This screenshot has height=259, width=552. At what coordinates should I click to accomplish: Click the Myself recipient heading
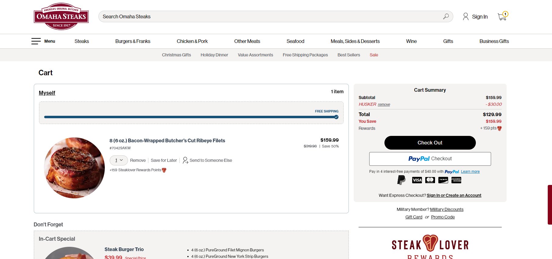coord(47,93)
